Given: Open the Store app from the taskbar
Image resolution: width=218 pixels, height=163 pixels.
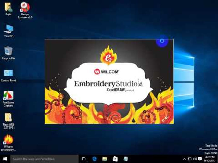Looking at the screenshot, I should click(x=115, y=159).
